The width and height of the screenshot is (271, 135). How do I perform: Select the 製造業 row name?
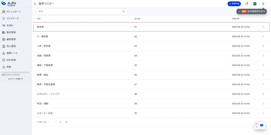(x=40, y=27)
